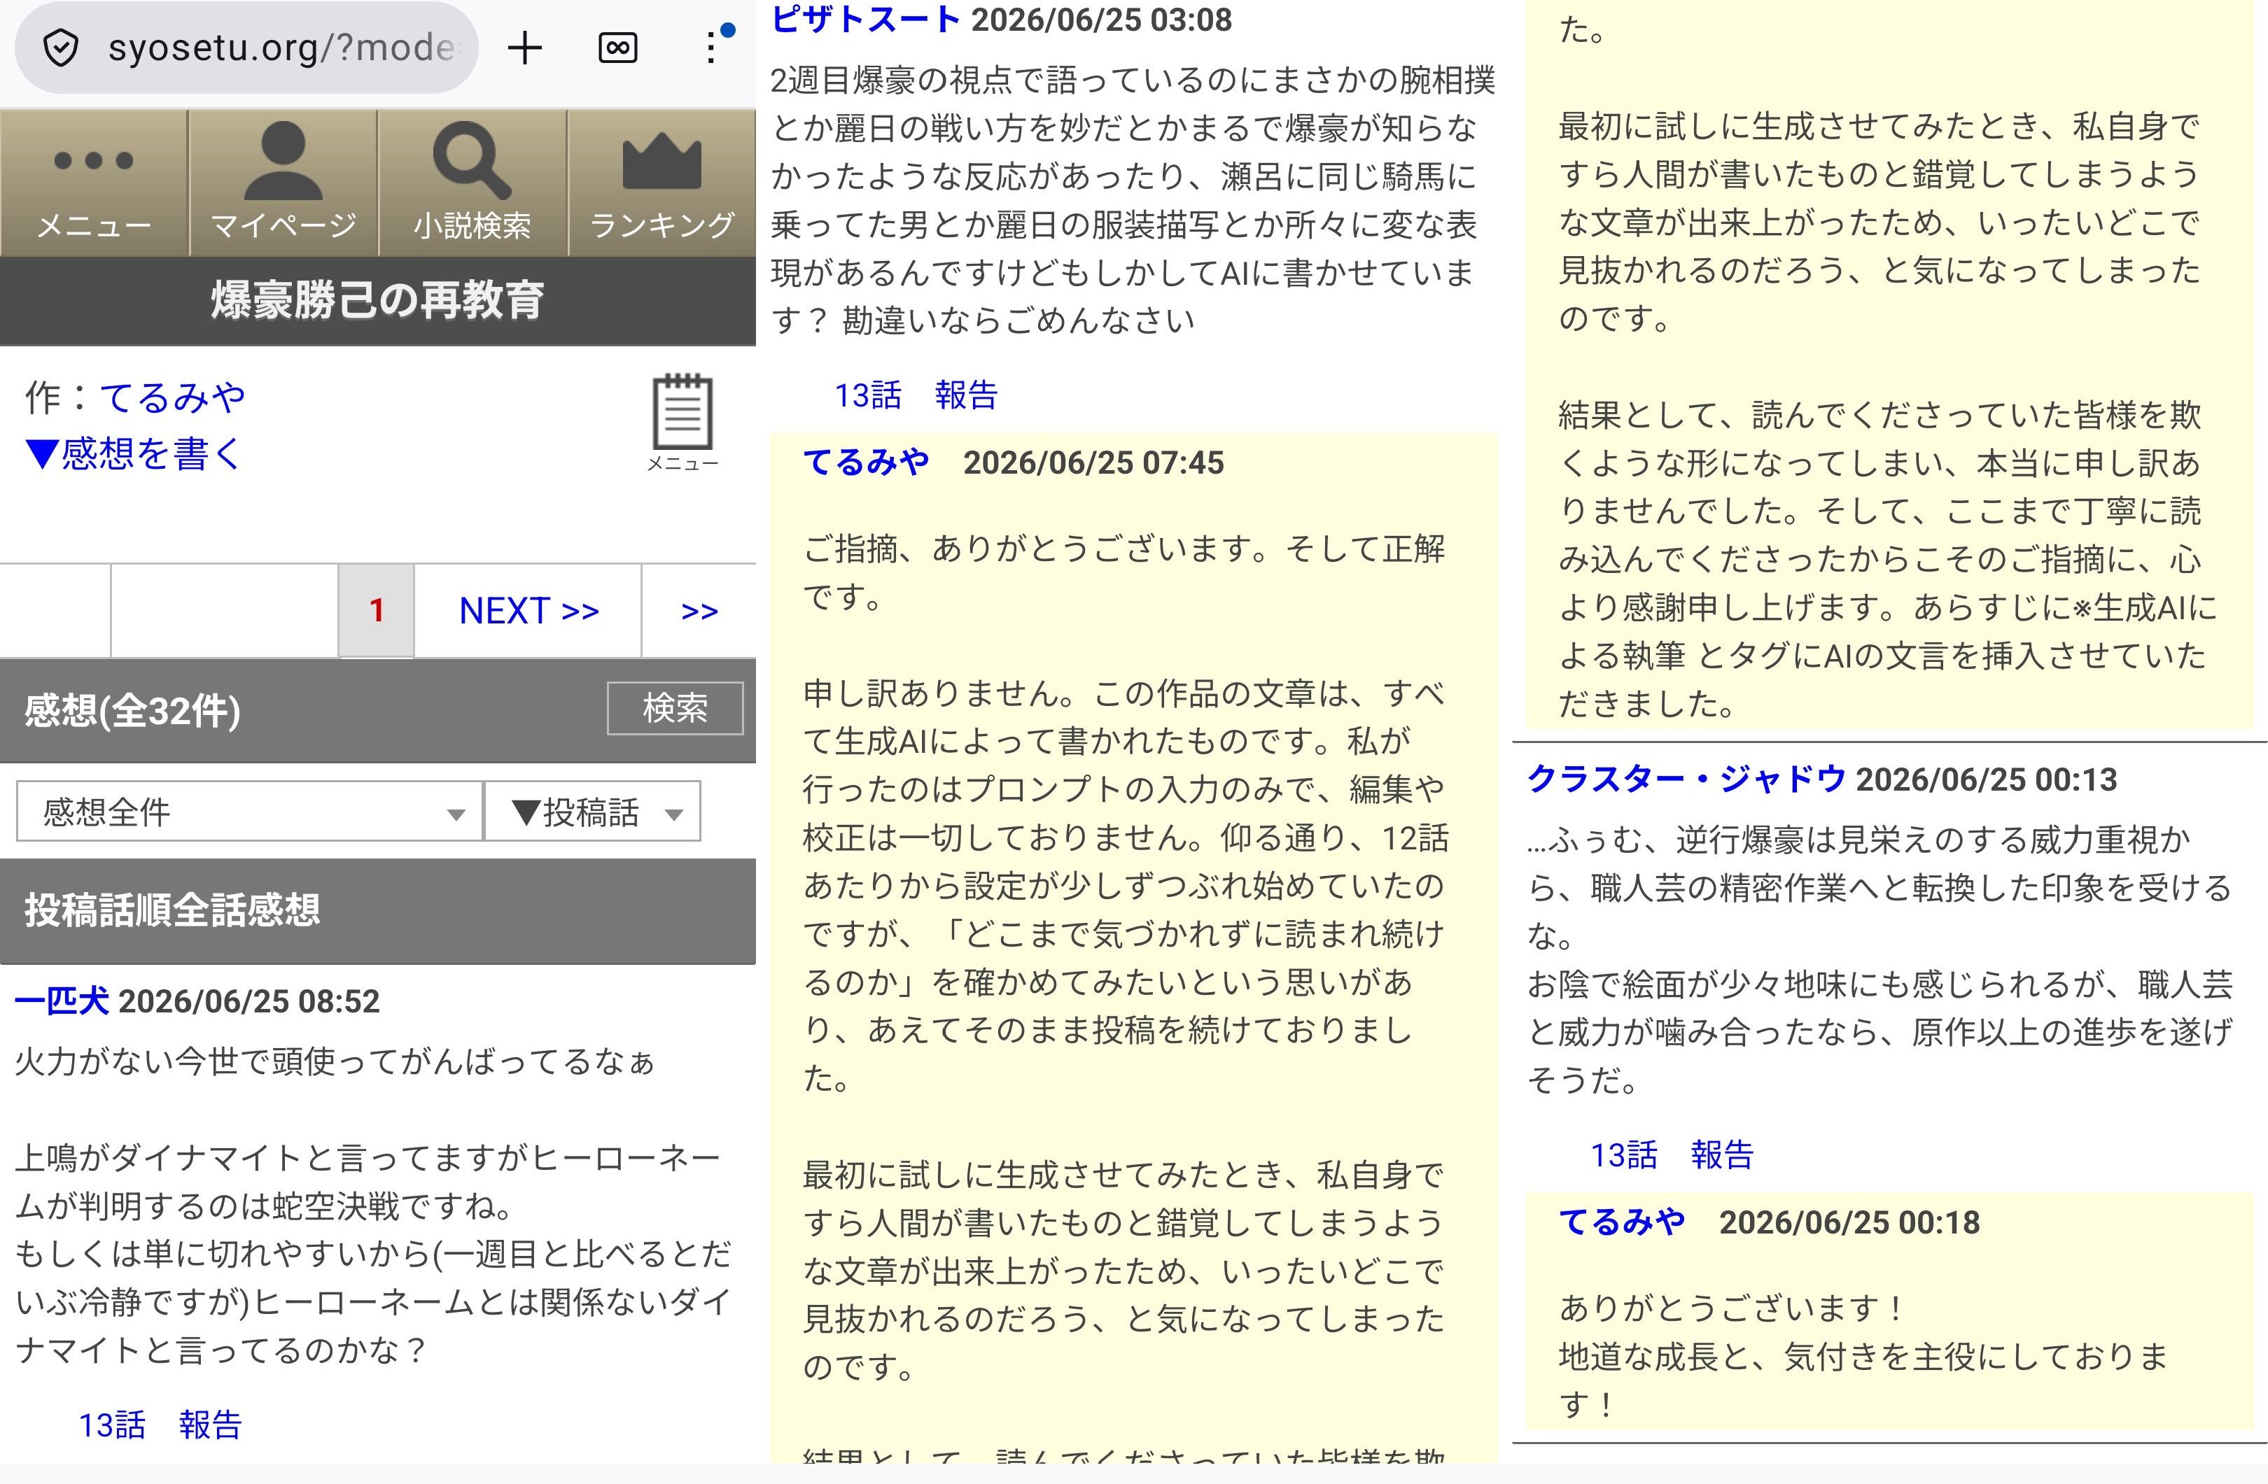Go to マイページ
Image resolution: width=2268 pixels, height=1484 pixels.
point(283,183)
